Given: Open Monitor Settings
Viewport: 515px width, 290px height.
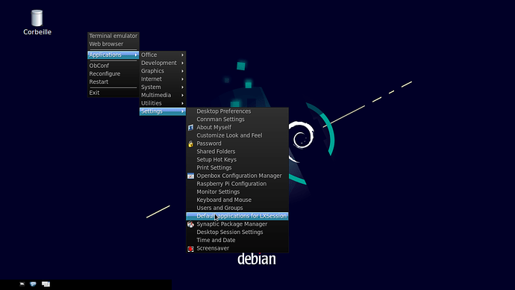Looking at the screenshot, I should [x=237, y=192].
